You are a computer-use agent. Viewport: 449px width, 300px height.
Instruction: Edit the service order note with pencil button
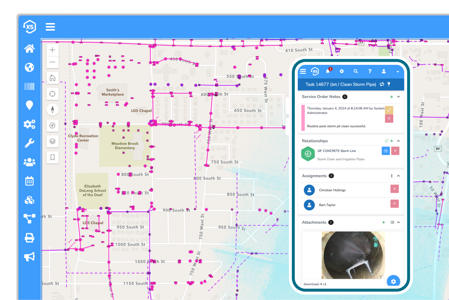(389, 110)
